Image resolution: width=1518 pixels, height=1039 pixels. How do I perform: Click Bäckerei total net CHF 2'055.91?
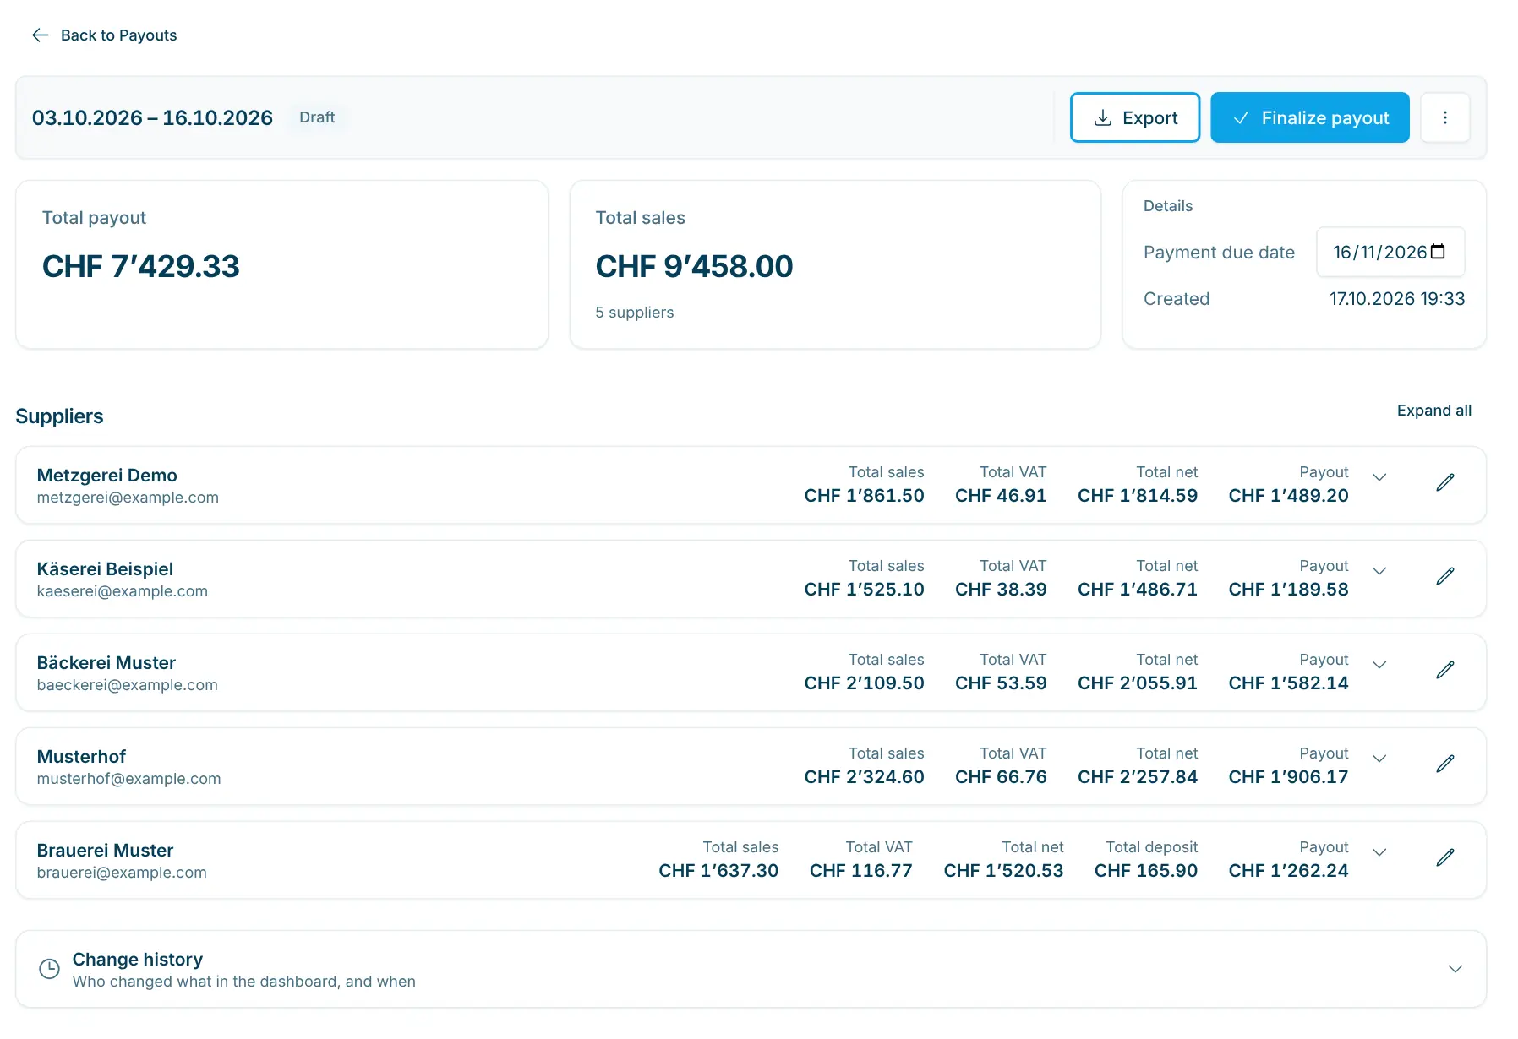[1137, 683]
